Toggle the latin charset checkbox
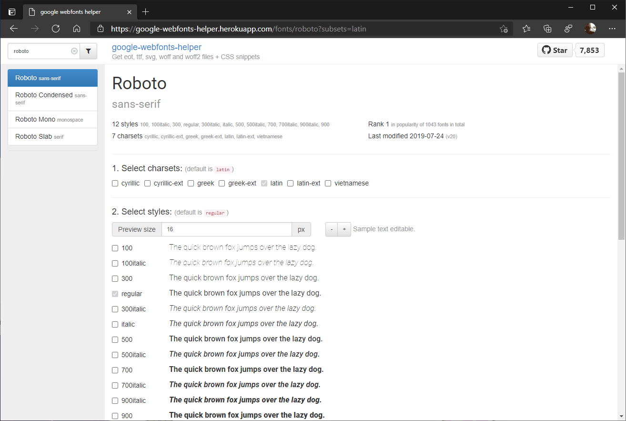Image resolution: width=626 pixels, height=421 pixels. (x=264, y=183)
